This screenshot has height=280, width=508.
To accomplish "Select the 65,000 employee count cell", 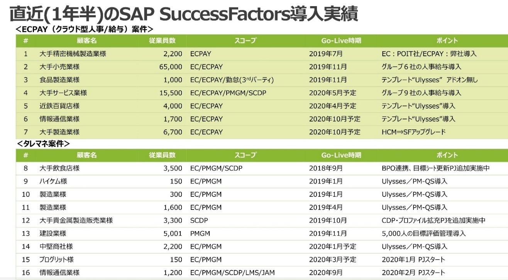I will tap(170, 67).
